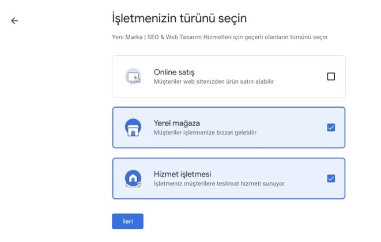The width and height of the screenshot is (381, 242).
Task: Click the 'İşletmeniz müşterilere teslimat hizmeti sunuyor' description
Action: 218,184
